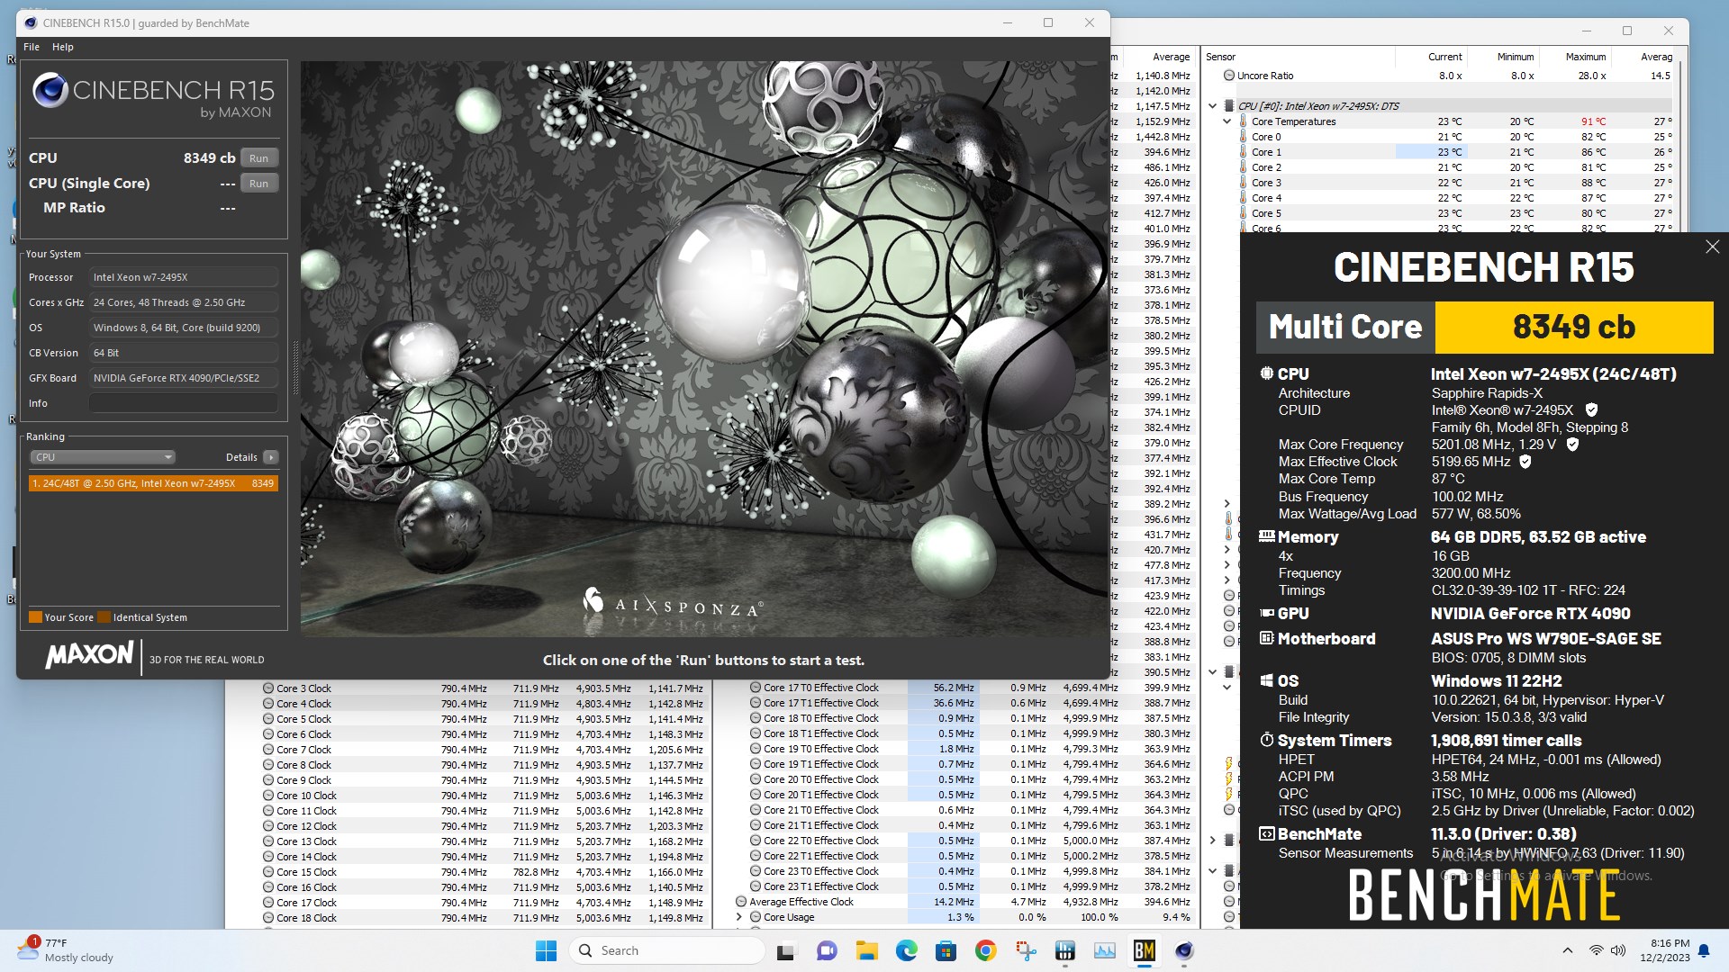Screen dimensions: 1729x972
Task: Open the ranking CPU dropdown
Action: [x=103, y=457]
